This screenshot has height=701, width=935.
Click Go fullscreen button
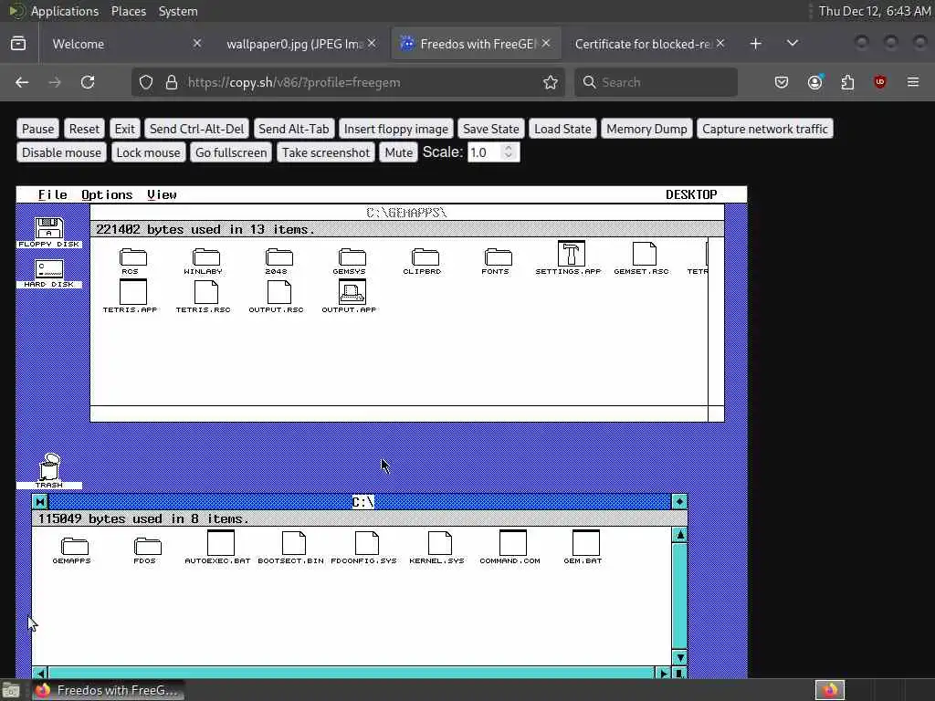[231, 152]
